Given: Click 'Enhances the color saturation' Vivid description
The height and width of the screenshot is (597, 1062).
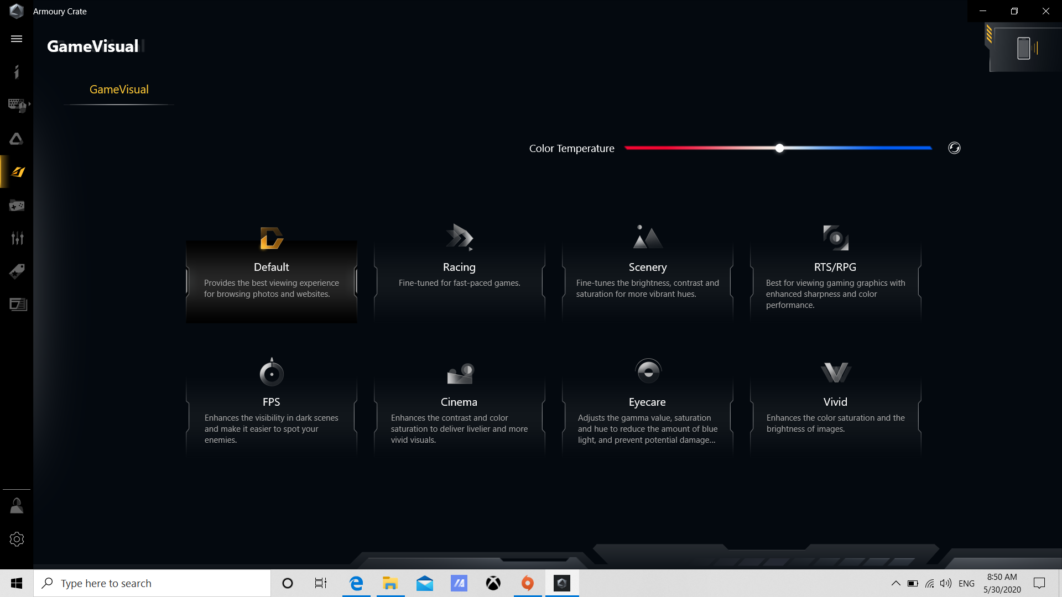Looking at the screenshot, I should click(836, 423).
